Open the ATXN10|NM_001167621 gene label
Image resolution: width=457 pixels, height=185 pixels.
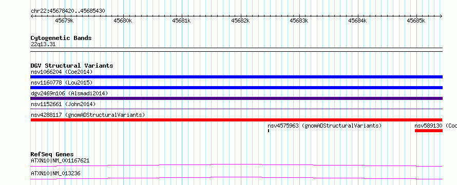point(60,160)
